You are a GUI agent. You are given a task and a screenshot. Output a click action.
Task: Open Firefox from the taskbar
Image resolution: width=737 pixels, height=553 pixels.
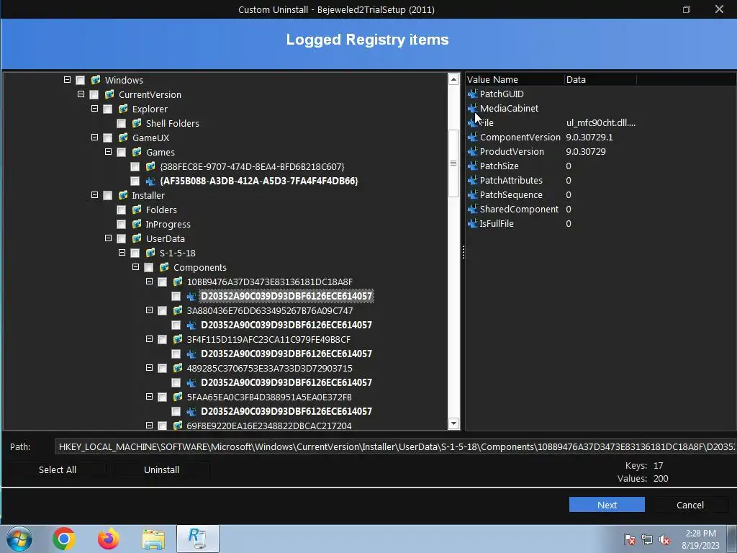(x=109, y=539)
